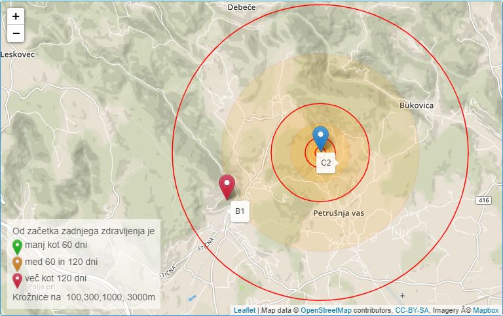Click the B1 marker label

click(240, 211)
